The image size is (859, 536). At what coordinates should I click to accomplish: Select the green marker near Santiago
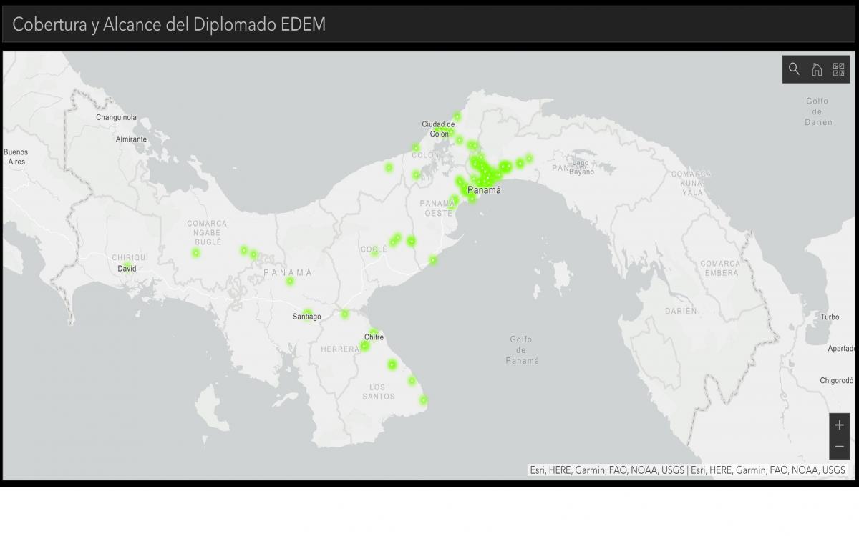point(344,313)
